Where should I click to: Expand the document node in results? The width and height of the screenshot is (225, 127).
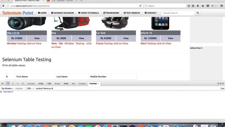[x=1, y=92]
